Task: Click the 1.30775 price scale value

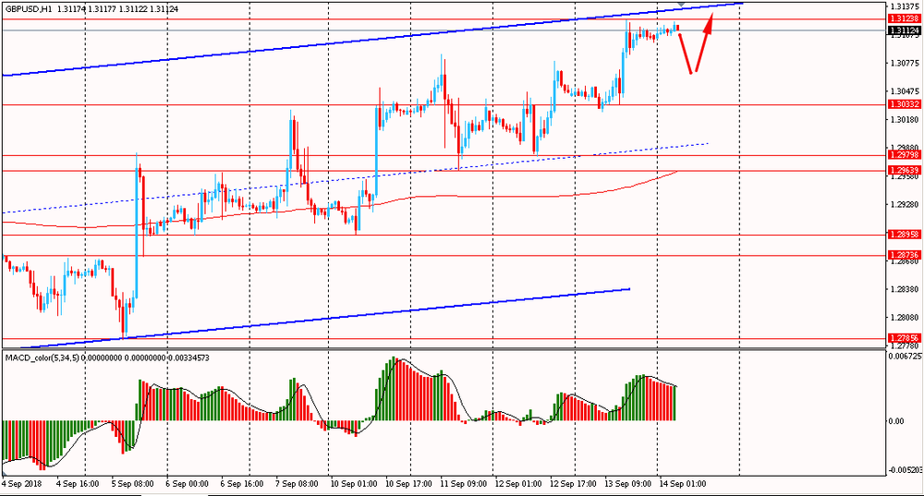Action: 905,63
